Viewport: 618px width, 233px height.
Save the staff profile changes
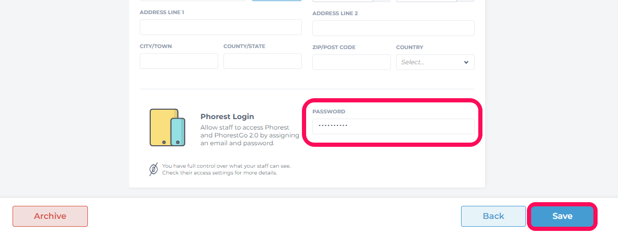[x=563, y=216]
